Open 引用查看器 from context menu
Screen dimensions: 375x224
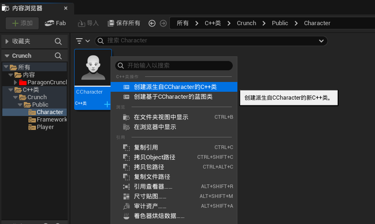174,186
